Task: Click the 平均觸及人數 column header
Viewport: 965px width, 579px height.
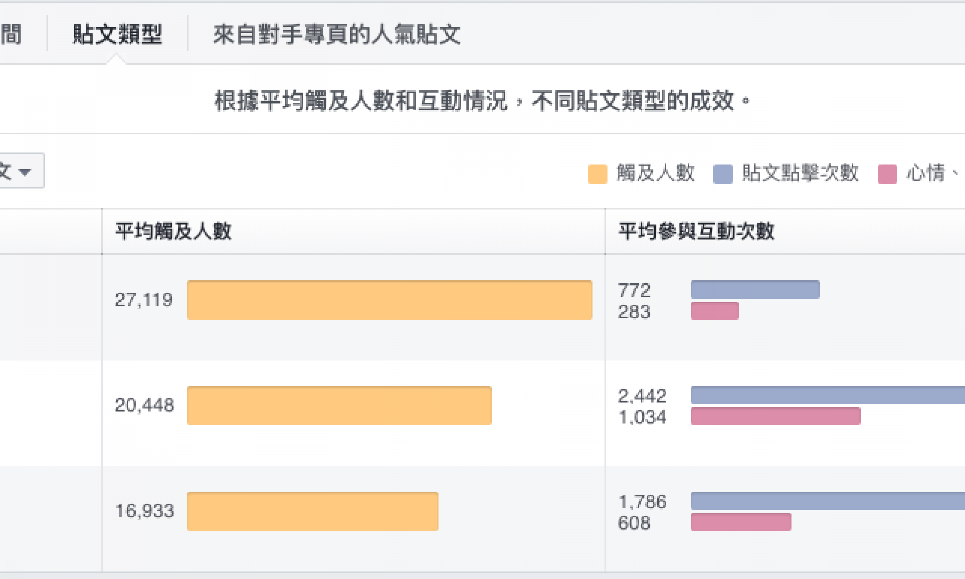Action: [174, 231]
